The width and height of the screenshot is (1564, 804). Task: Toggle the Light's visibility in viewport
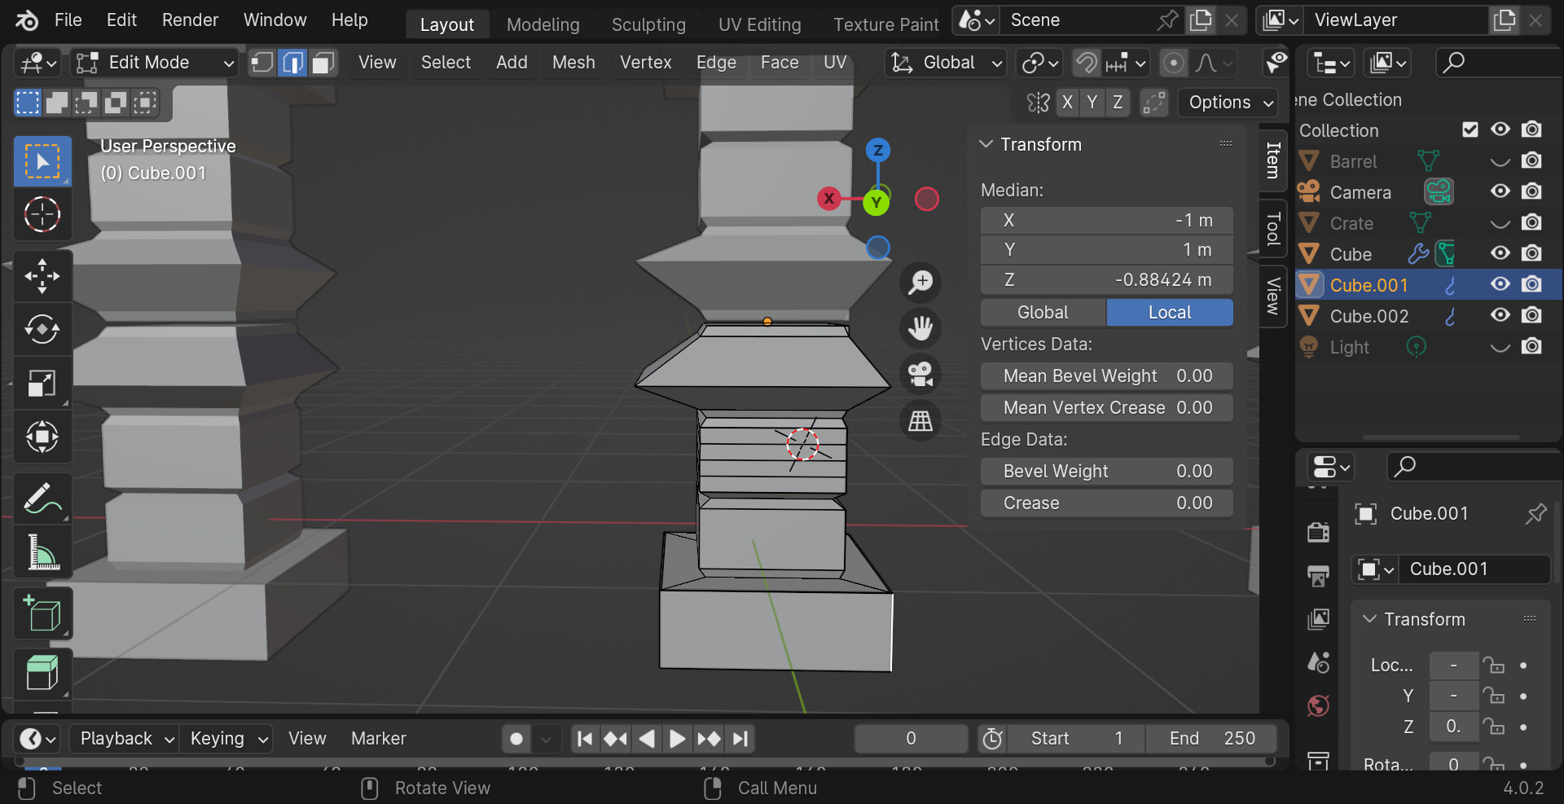1500,346
